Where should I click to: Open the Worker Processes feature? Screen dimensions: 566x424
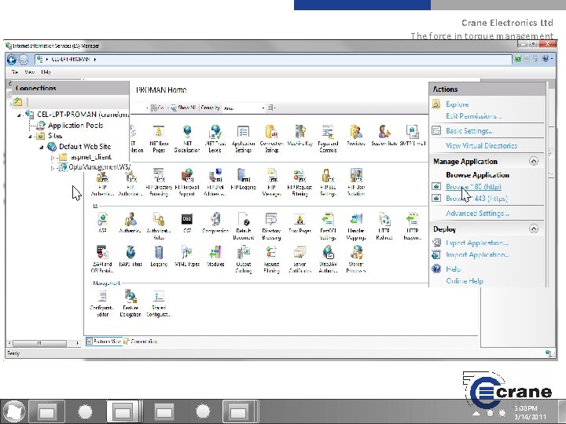(x=356, y=259)
